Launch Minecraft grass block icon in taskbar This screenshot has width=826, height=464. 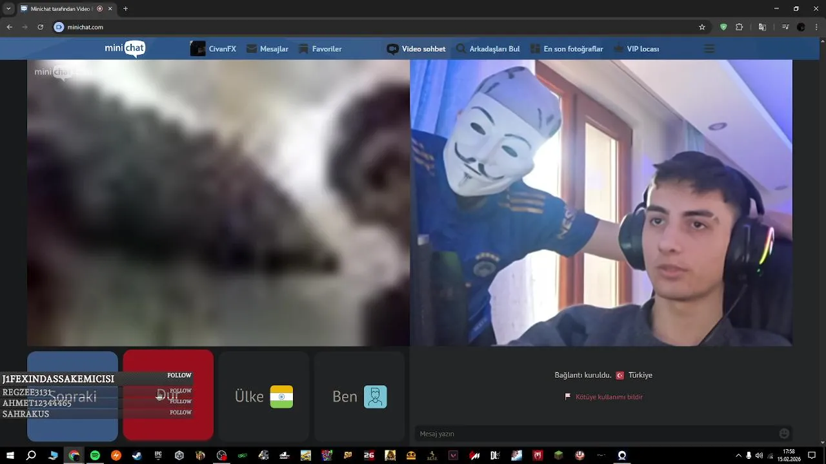pos(559,456)
